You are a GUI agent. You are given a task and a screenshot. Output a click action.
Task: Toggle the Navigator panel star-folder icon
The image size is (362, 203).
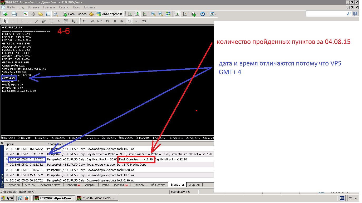tap(41, 14)
